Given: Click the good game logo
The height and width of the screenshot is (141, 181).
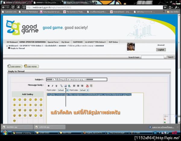Looking at the screenshot, I should point(22,28).
